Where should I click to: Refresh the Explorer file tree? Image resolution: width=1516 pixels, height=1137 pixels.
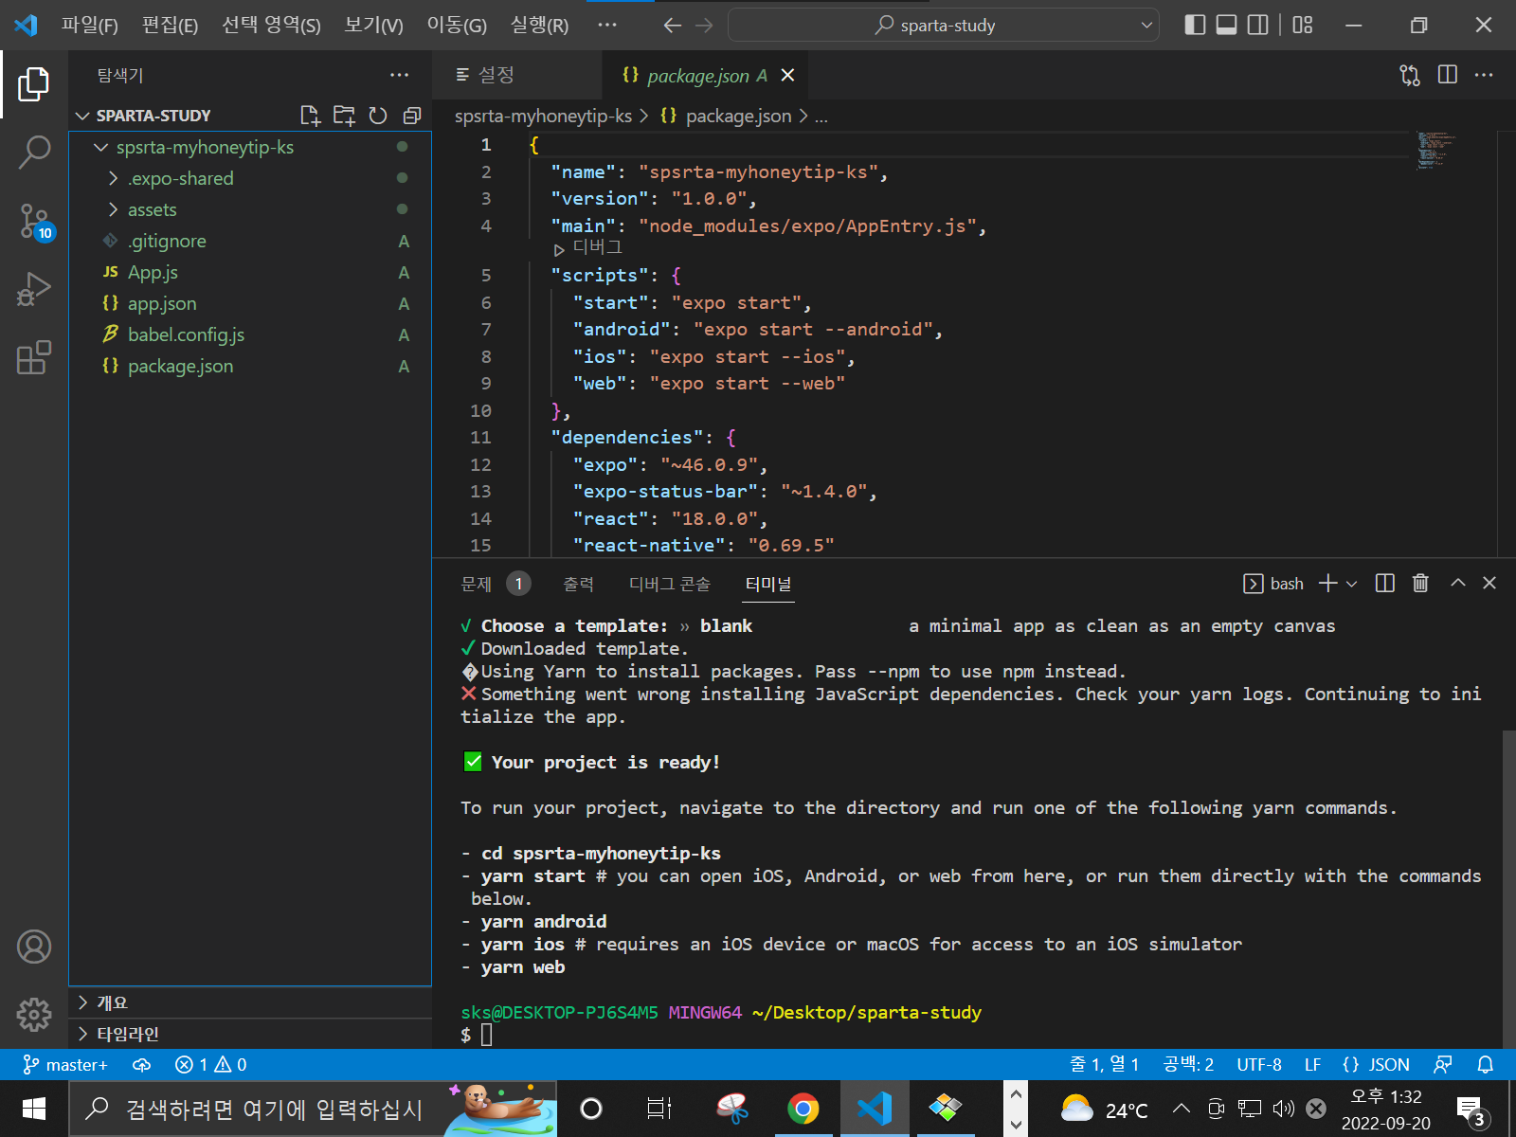click(378, 116)
